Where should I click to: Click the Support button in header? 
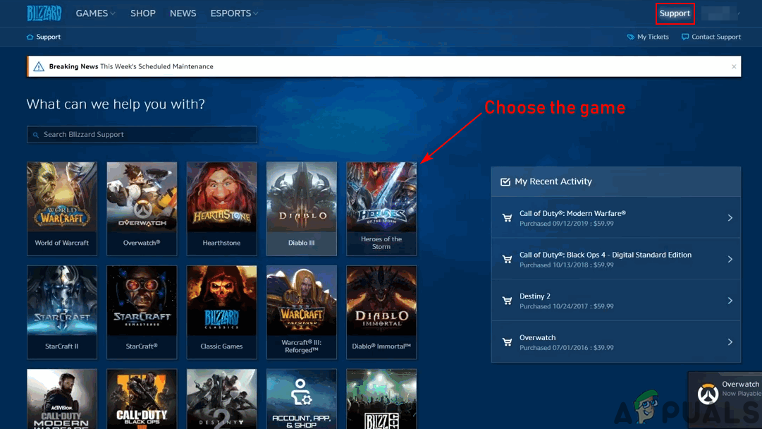pyautogui.click(x=675, y=13)
